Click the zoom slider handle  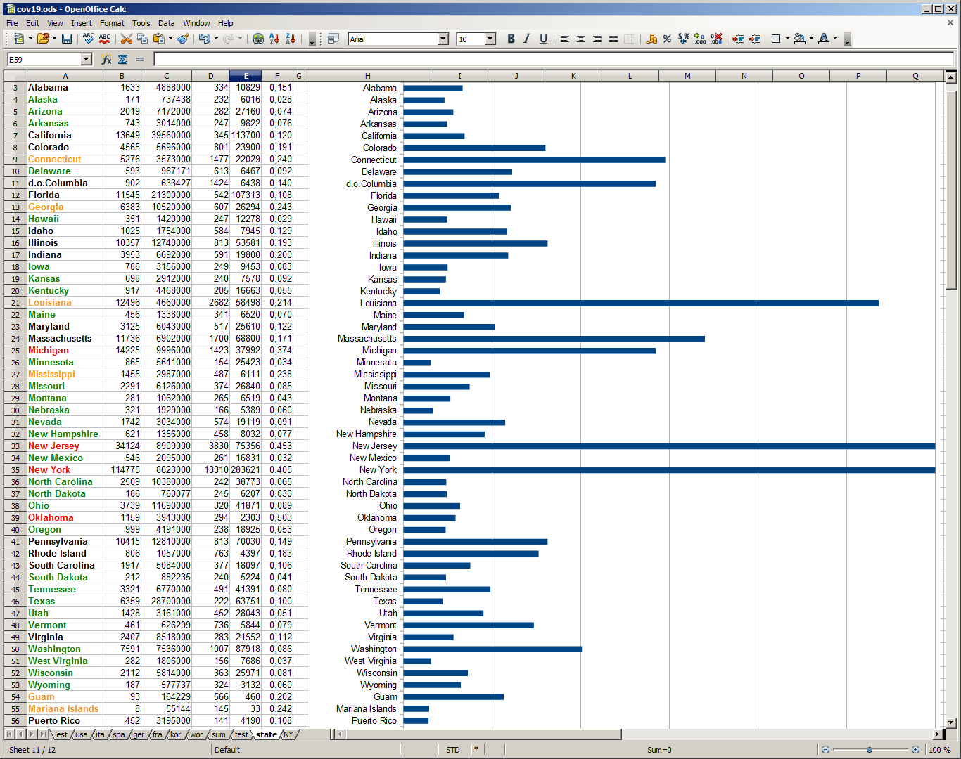click(x=870, y=750)
